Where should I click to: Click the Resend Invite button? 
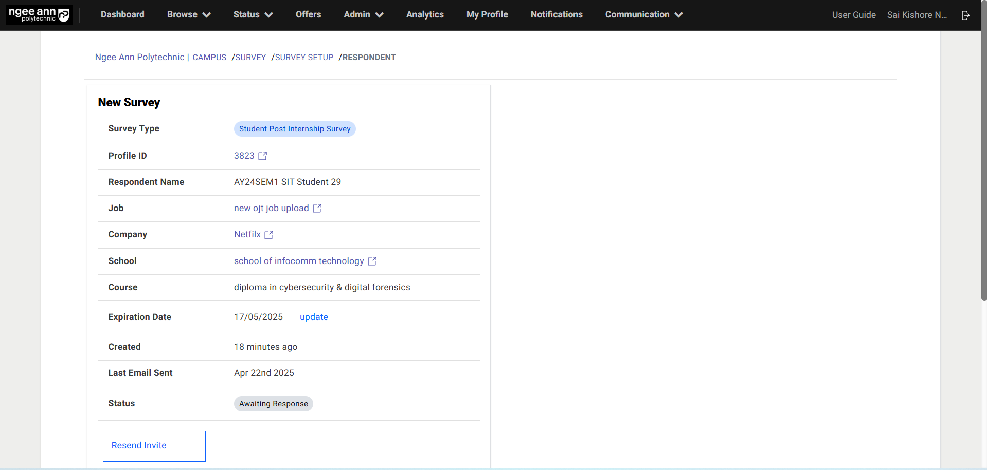(138, 445)
